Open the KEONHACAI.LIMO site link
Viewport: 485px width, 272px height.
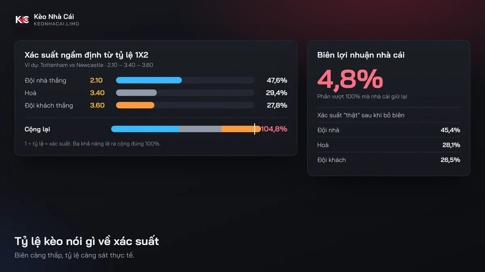tap(57, 24)
